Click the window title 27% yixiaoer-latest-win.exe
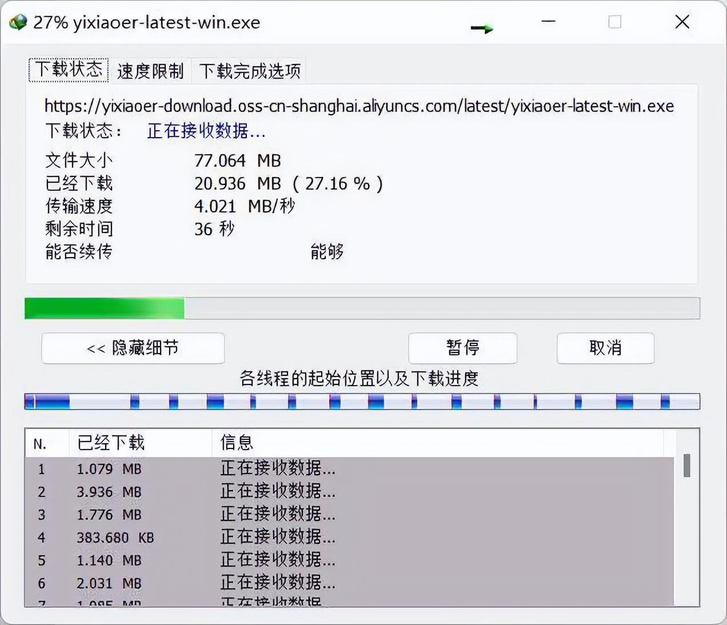 (x=147, y=23)
